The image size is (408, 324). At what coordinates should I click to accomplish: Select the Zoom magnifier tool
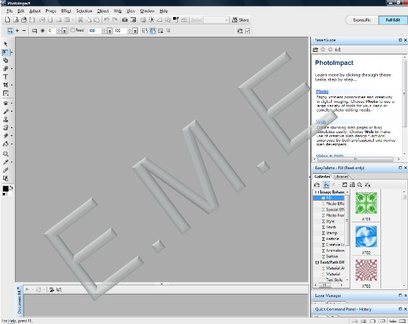pos(6,153)
